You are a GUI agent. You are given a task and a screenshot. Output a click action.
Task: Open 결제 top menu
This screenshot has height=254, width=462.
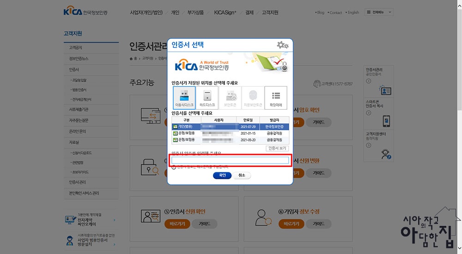(249, 12)
